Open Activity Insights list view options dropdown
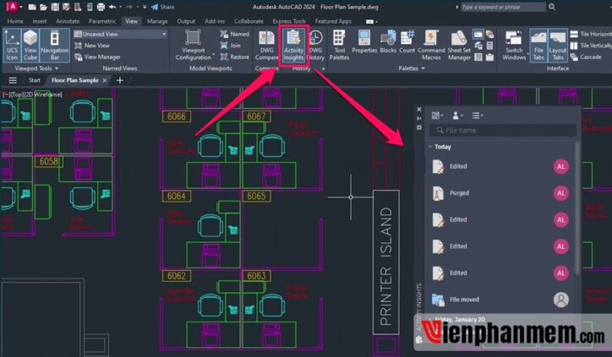 [477, 116]
